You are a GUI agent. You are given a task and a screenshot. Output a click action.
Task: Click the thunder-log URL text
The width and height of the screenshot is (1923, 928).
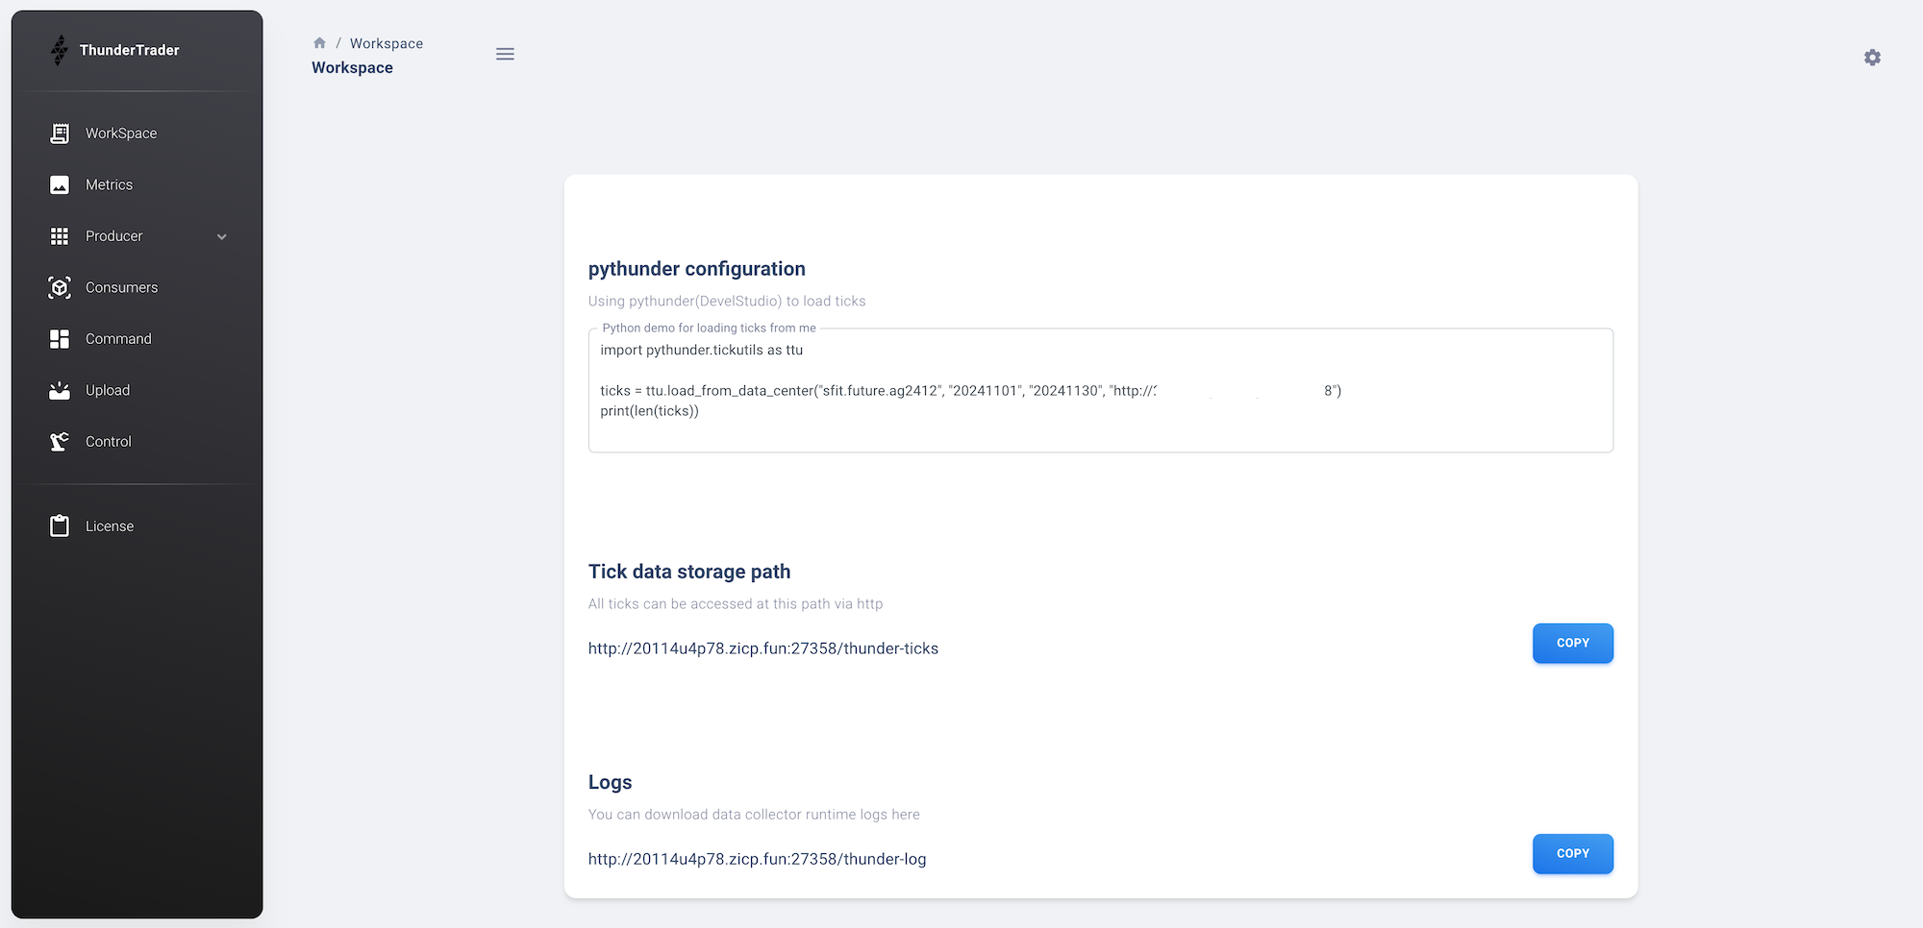(757, 859)
